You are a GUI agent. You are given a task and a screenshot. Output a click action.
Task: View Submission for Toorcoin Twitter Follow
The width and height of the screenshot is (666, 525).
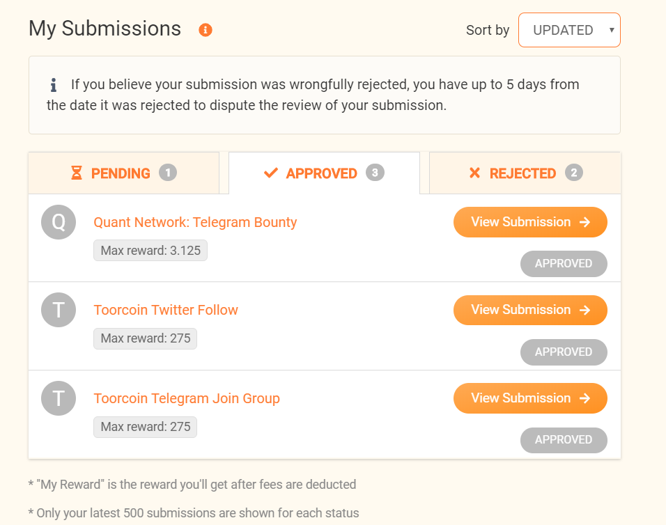tap(530, 310)
